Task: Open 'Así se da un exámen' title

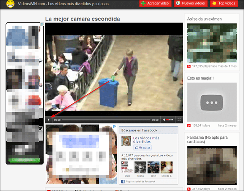Action: [x=204, y=19]
